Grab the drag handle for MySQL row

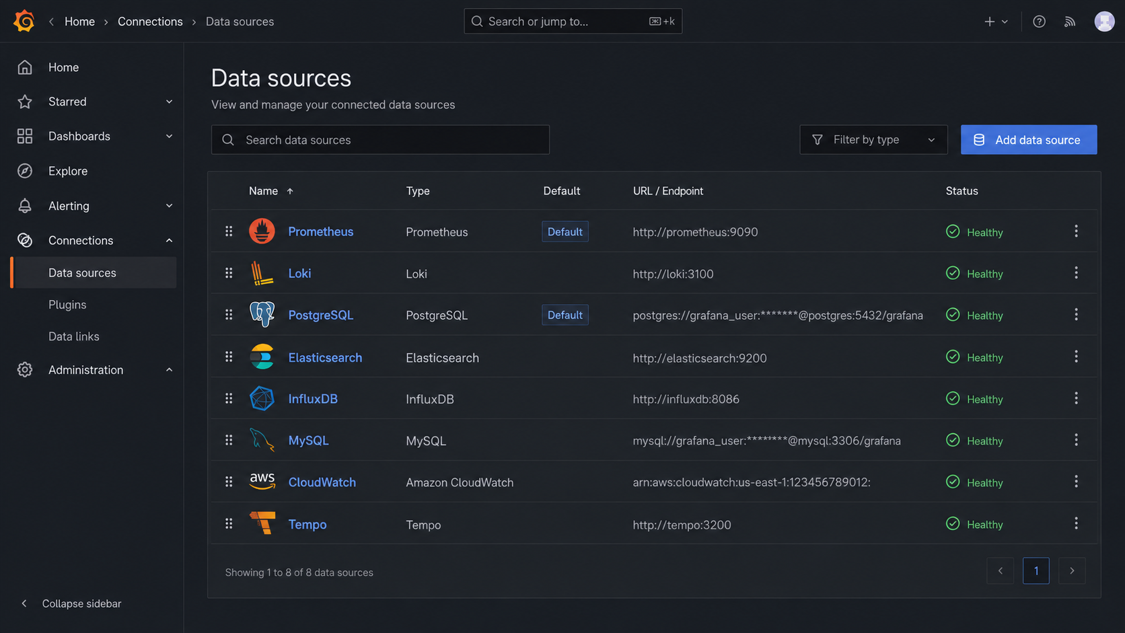point(229,440)
